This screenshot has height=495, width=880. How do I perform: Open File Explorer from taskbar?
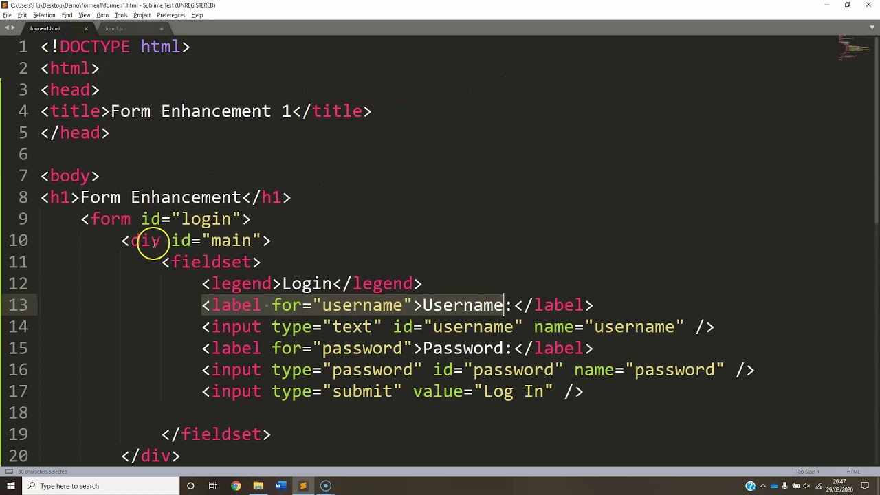click(258, 486)
